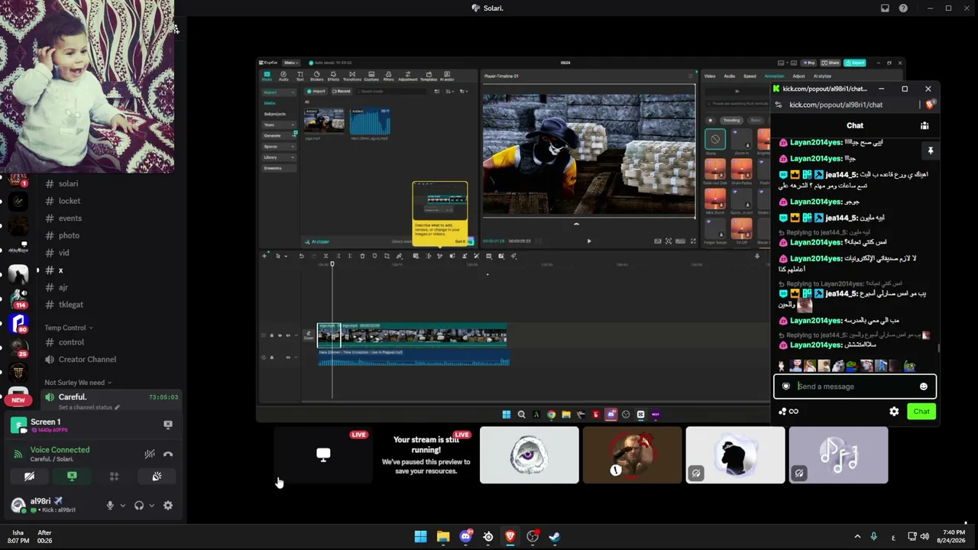978x550 pixels.
Task: Join the Creator Channel voice channel
Action: (x=87, y=360)
